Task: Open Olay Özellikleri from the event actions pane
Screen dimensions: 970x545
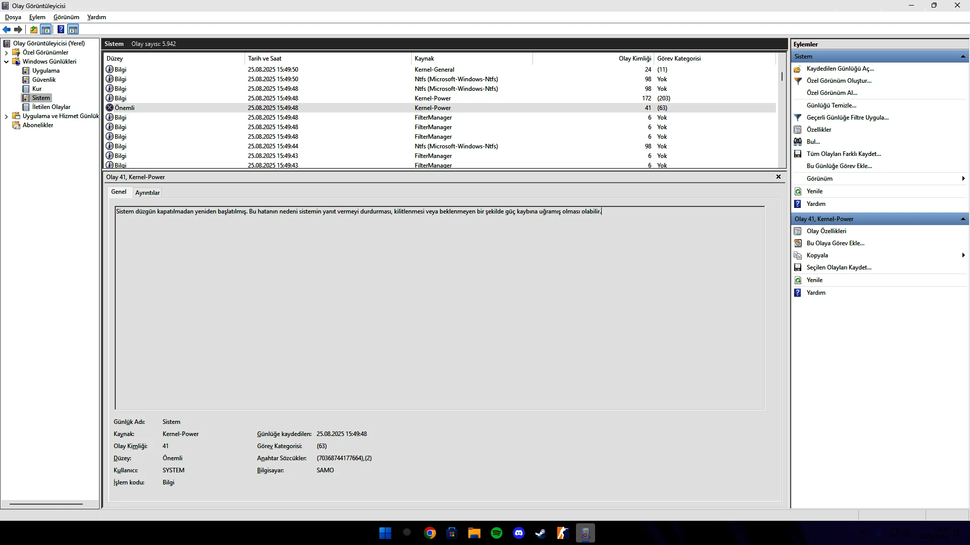Action: (827, 231)
